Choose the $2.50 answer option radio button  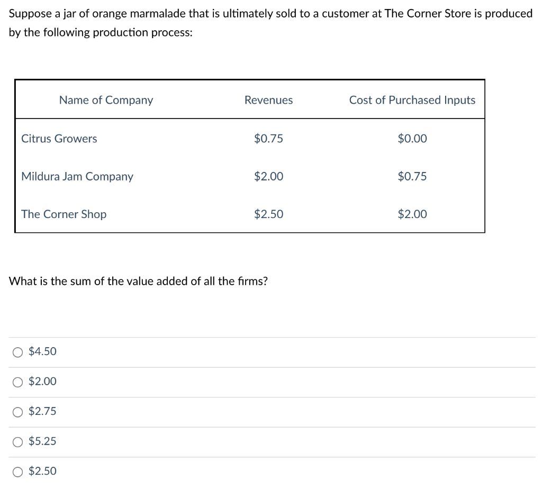coord(19,472)
